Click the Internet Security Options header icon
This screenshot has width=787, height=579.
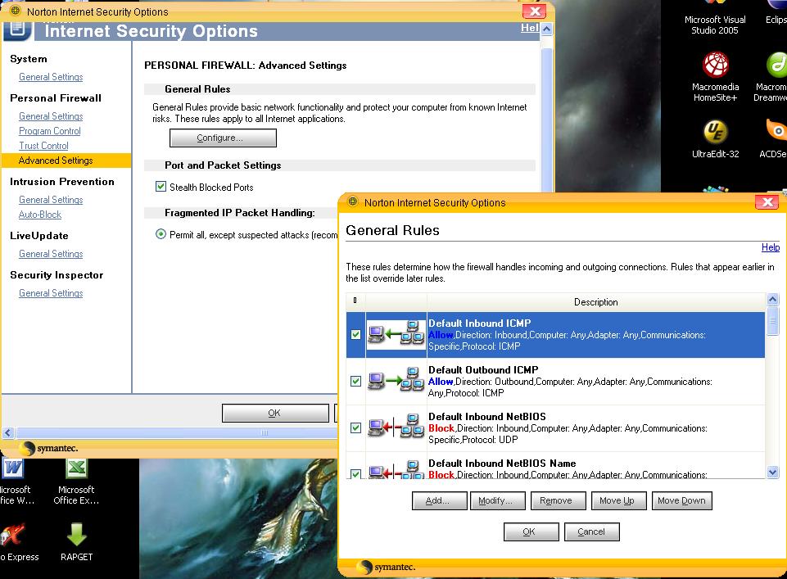[18, 29]
